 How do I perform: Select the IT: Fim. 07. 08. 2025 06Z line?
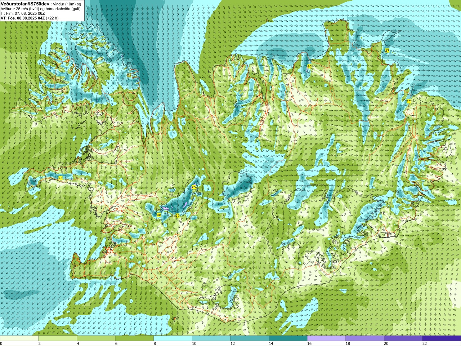23,13
